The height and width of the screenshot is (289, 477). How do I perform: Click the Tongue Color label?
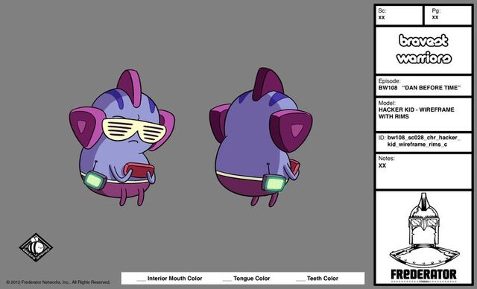pyautogui.click(x=252, y=279)
